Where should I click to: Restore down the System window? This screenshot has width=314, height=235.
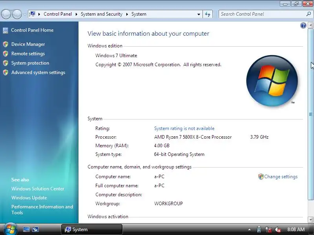click(x=296, y=4)
